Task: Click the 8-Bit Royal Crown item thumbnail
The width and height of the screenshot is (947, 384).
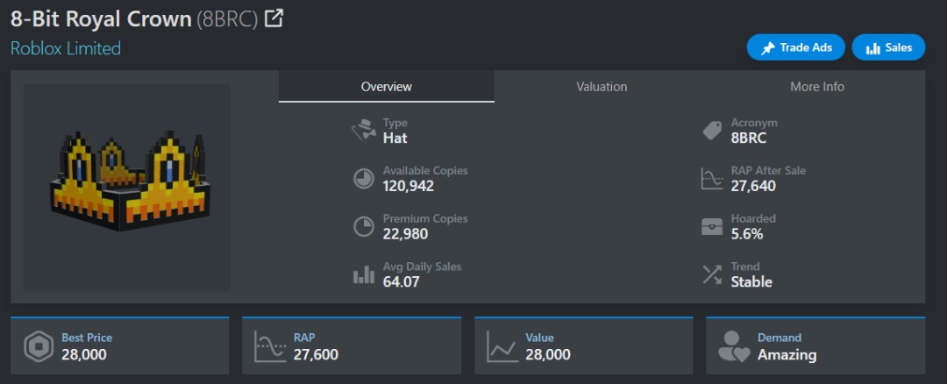Action: (x=126, y=187)
